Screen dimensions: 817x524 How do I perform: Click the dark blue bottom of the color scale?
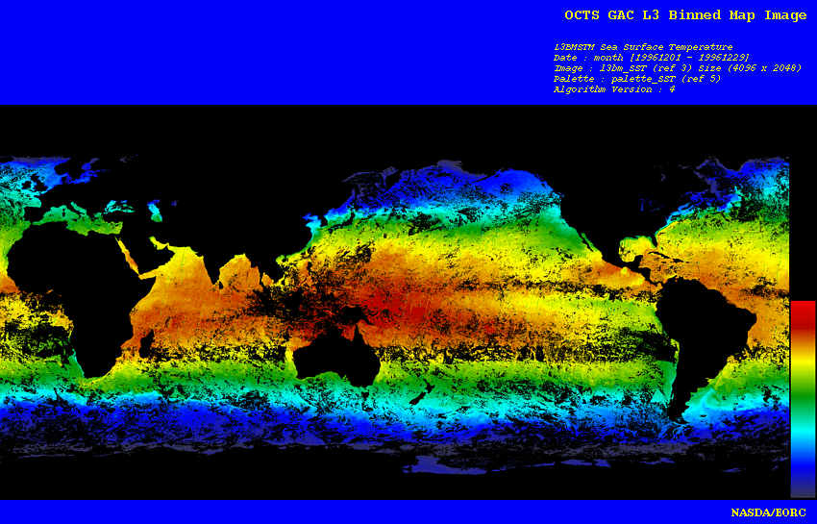point(803,486)
